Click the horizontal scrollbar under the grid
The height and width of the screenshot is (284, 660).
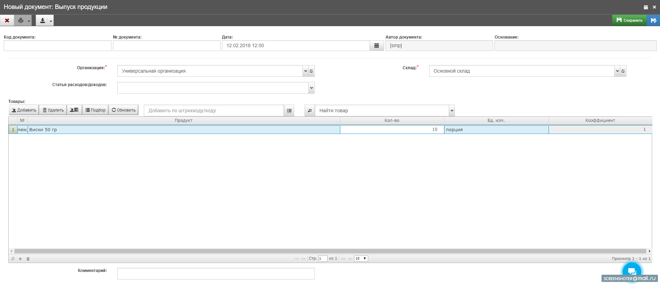tap(330, 251)
